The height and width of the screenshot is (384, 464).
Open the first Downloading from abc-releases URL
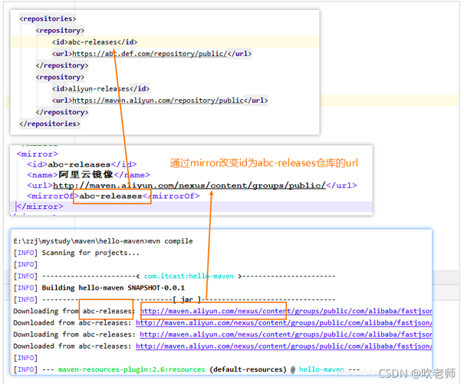pyautogui.click(x=286, y=311)
